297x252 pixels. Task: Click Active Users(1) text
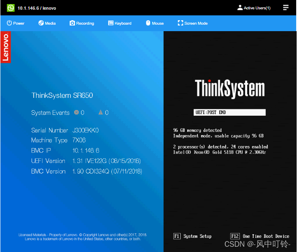[x=257, y=8]
